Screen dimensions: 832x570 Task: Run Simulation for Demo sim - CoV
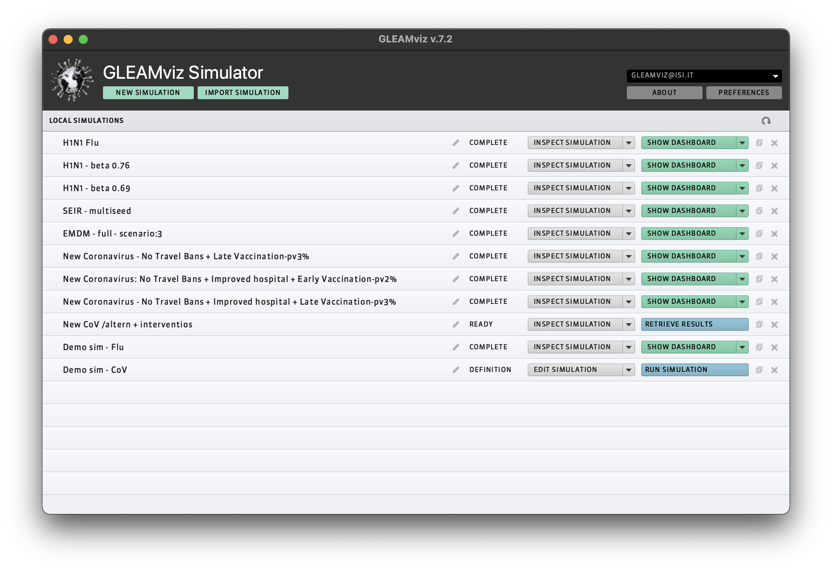pos(695,370)
